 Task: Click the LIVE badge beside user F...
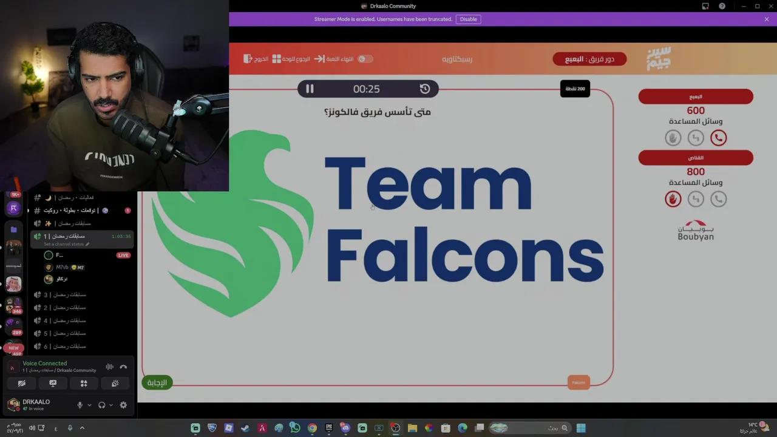click(x=123, y=255)
